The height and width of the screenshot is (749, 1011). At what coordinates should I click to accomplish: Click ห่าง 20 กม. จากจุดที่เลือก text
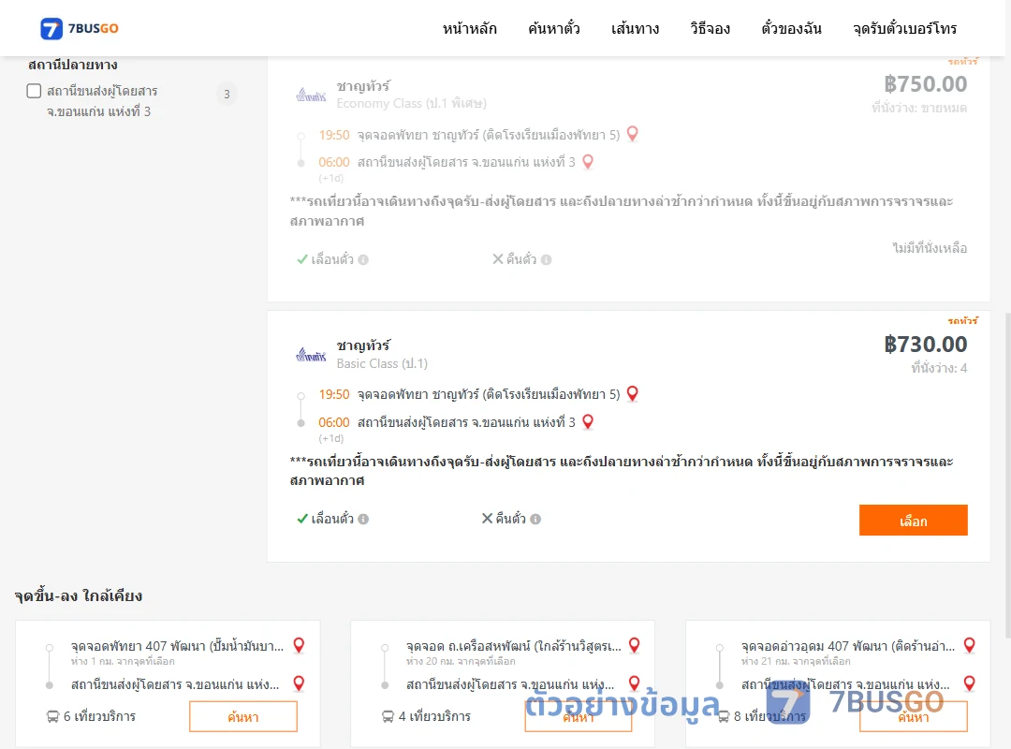[461, 661]
